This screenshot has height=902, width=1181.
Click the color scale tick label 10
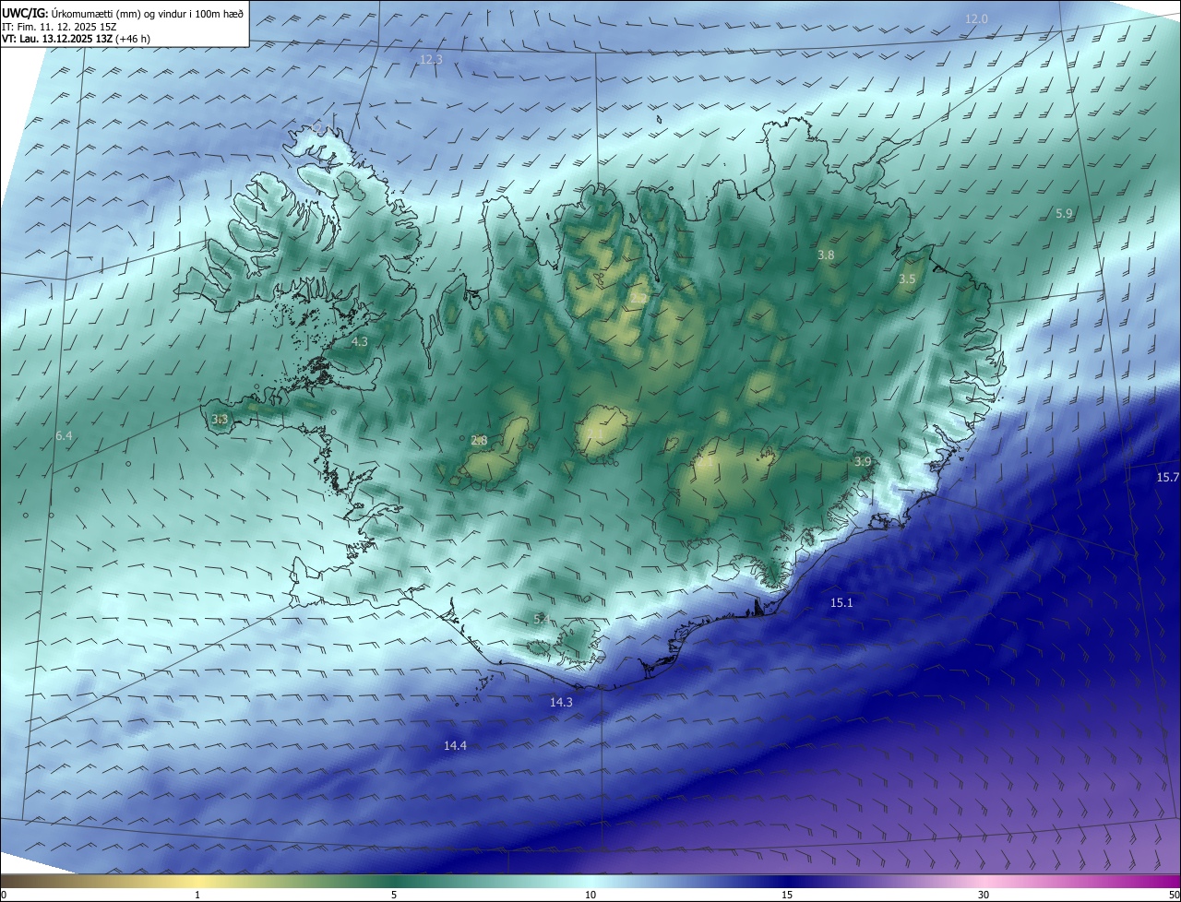pyautogui.click(x=590, y=895)
